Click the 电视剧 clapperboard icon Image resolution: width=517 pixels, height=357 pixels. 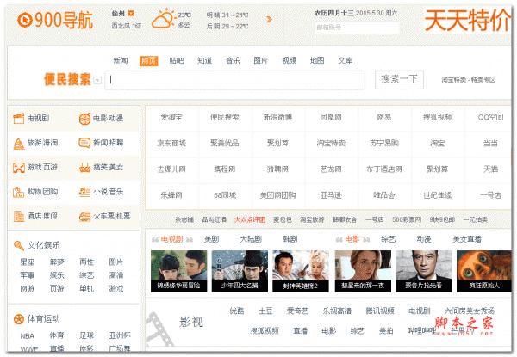click(18, 118)
